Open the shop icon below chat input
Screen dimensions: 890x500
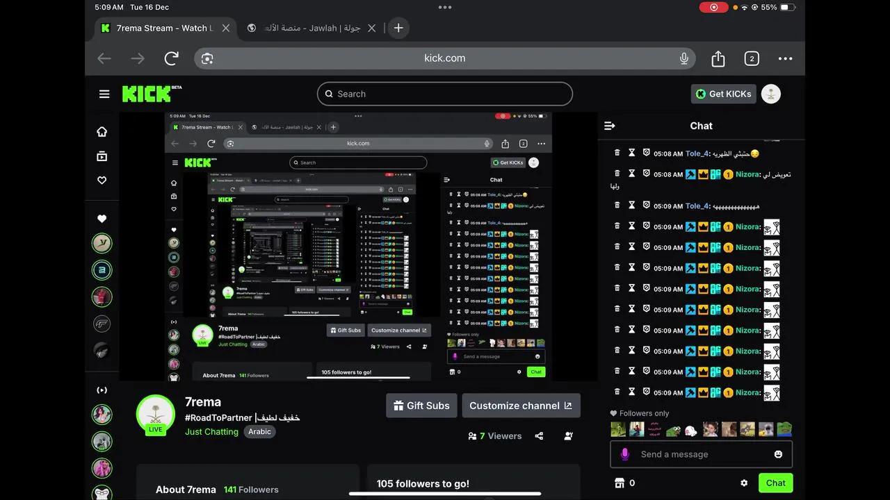pos(620,483)
